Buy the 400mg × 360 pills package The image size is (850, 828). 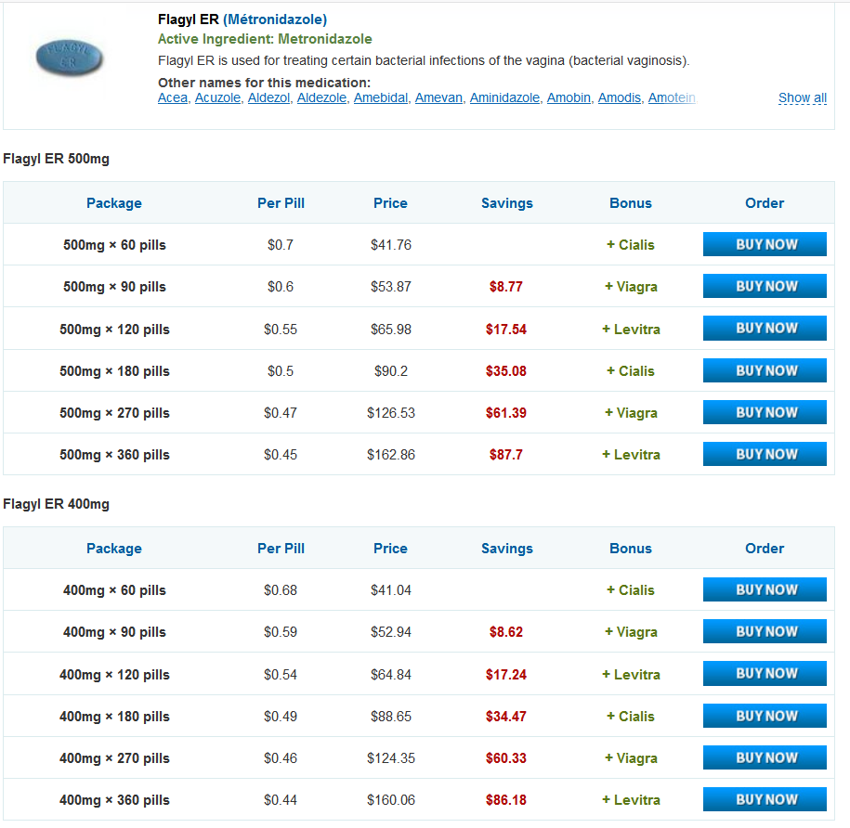(765, 800)
